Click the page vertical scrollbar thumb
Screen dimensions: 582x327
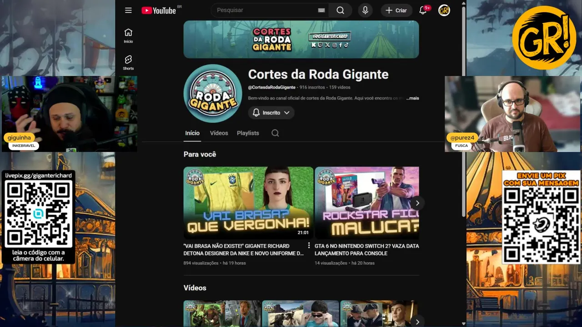(x=463, y=111)
